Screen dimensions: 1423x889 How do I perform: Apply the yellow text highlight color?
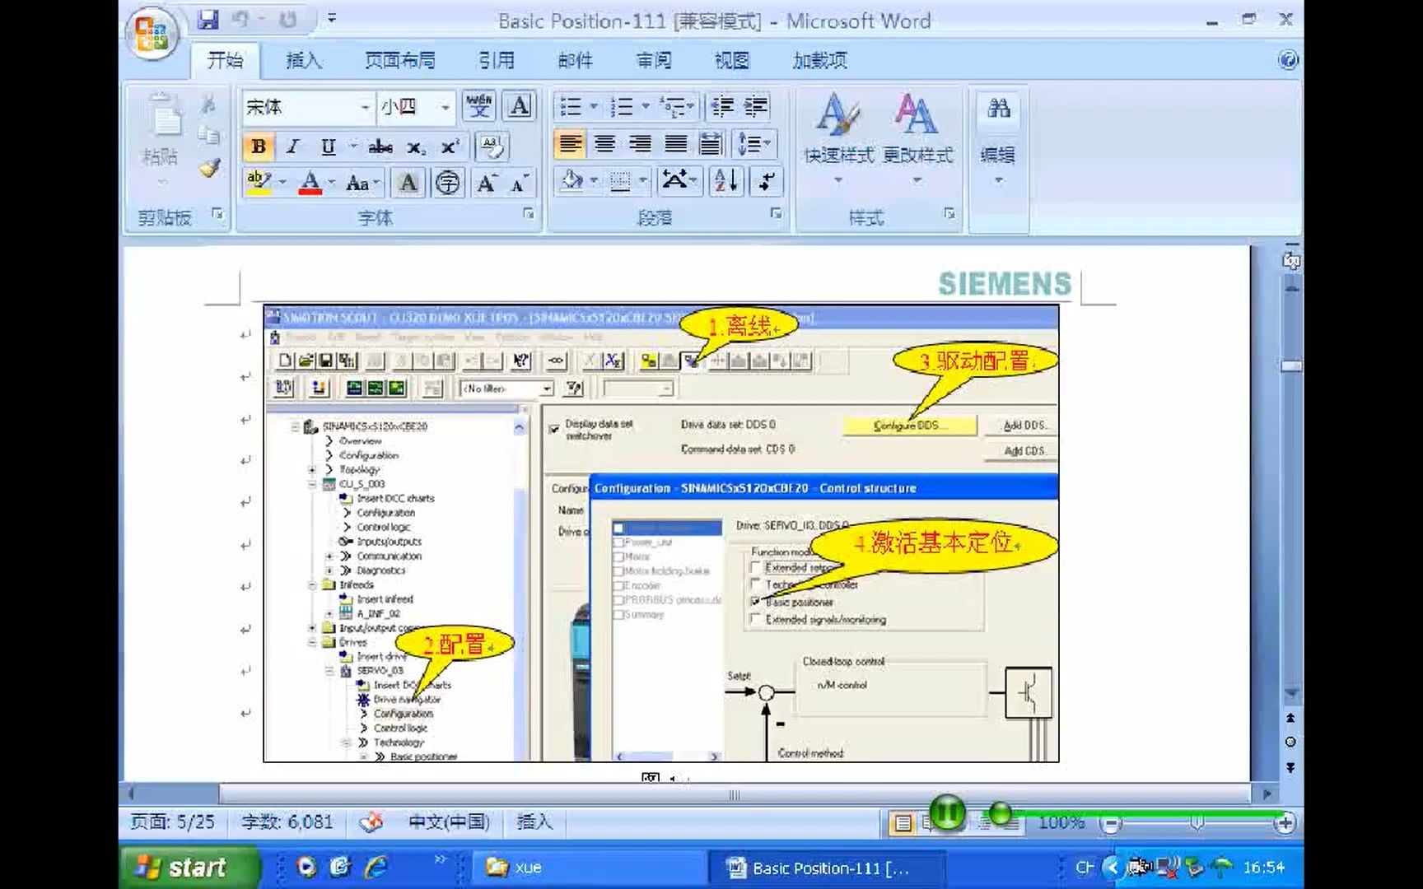click(259, 183)
